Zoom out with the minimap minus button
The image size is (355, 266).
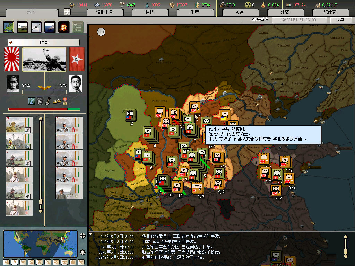coord(83,252)
